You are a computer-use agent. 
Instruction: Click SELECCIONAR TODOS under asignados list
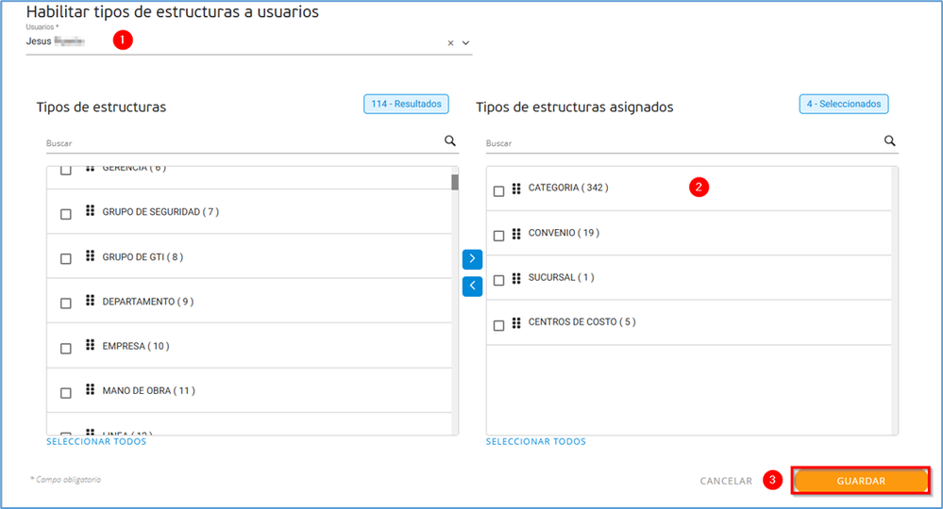[536, 441]
